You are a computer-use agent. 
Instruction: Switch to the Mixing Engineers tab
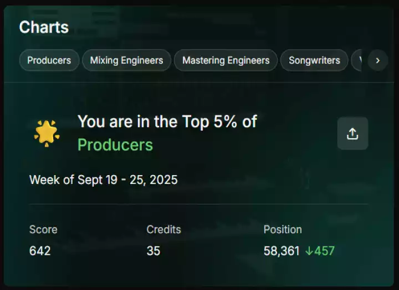[x=126, y=60]
